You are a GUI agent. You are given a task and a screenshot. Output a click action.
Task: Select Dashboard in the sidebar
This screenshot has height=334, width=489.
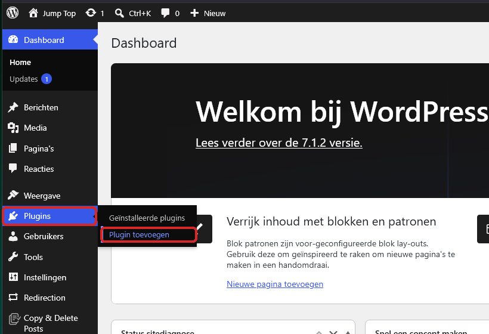(50, 39)
